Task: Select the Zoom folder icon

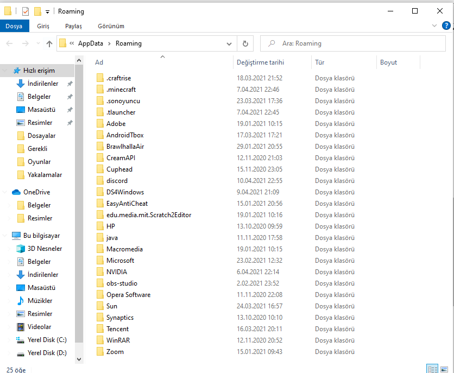Action: click(100, 352)
